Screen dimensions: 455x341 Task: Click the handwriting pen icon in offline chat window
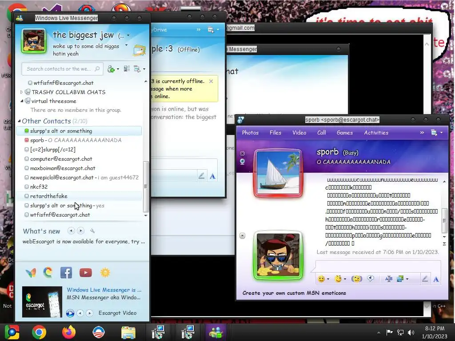pyautogui.click(x=201, y=176)
